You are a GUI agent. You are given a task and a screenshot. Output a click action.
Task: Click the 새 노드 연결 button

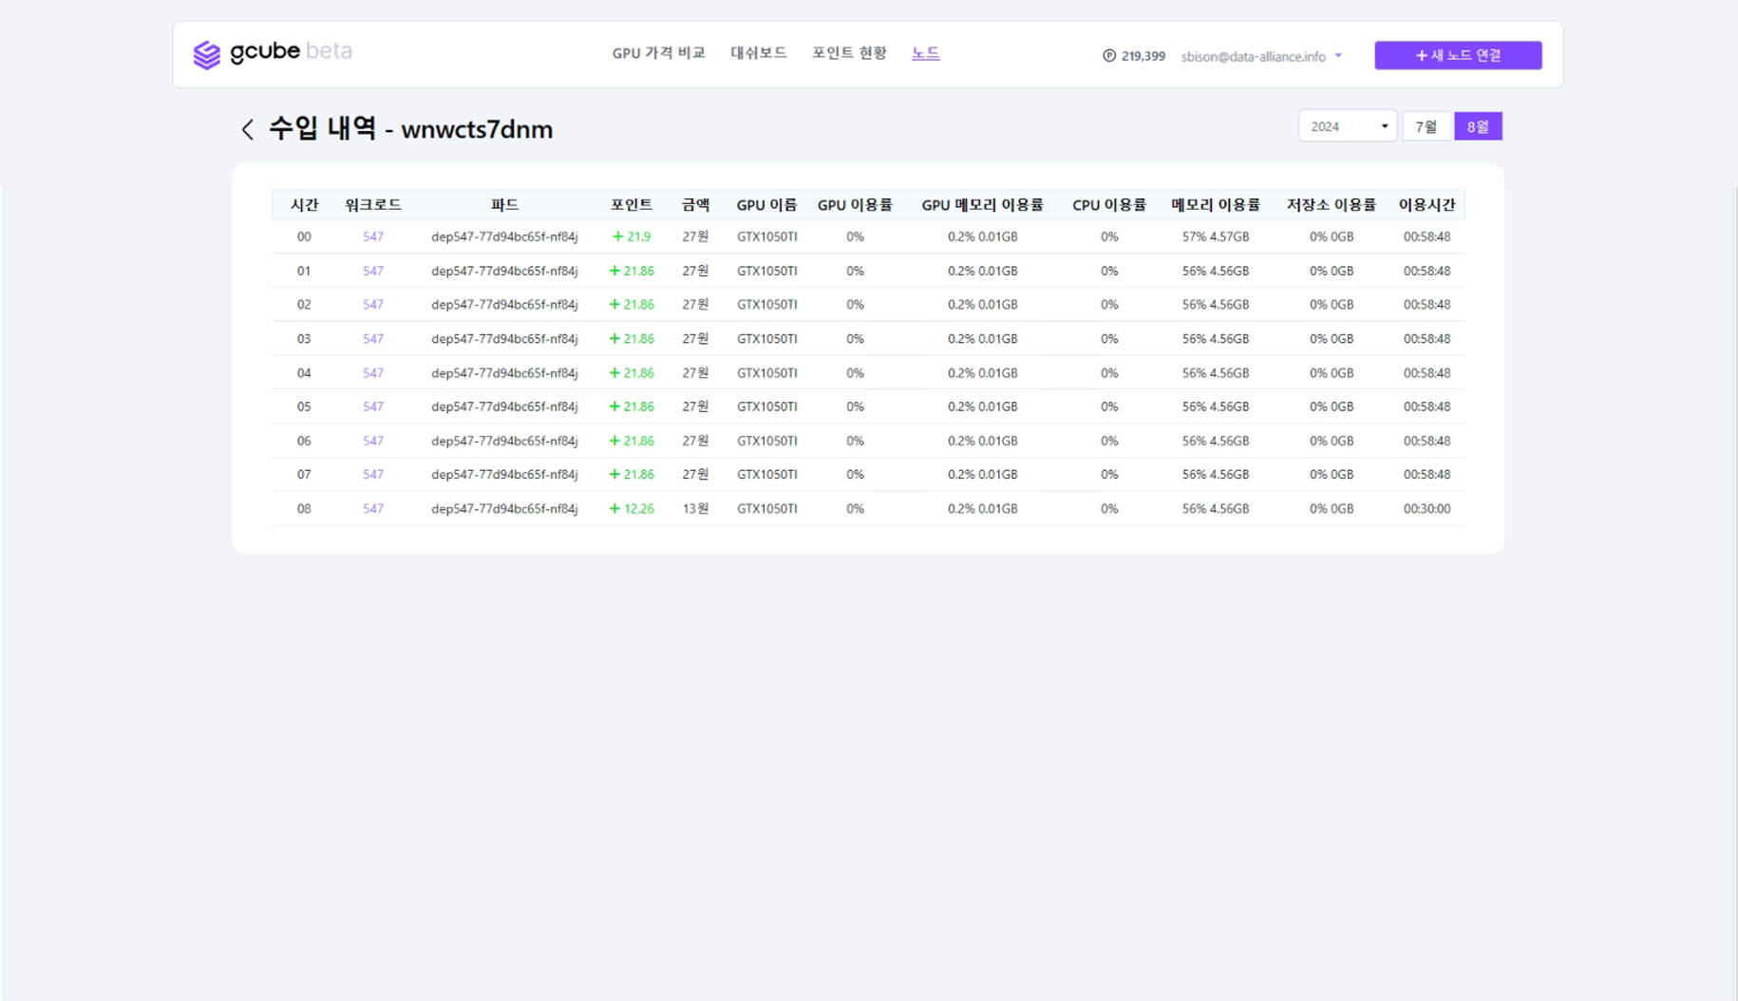coord(1458,55)
